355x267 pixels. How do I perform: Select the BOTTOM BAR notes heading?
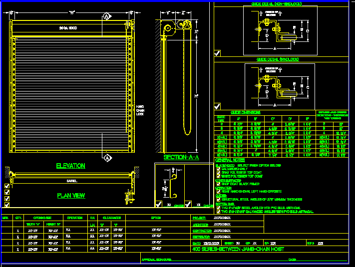point(225,204)
